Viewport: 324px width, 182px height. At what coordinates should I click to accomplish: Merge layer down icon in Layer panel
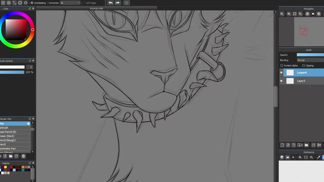pos(319,145)
